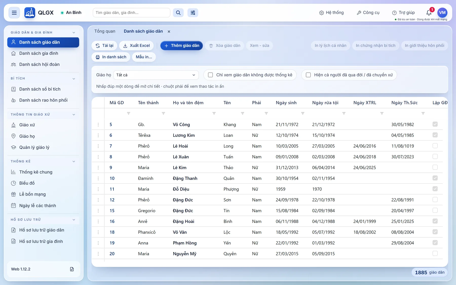Click the search magnifier icon
The height and width of the screenshot is (285, 456).
[178, 13]
